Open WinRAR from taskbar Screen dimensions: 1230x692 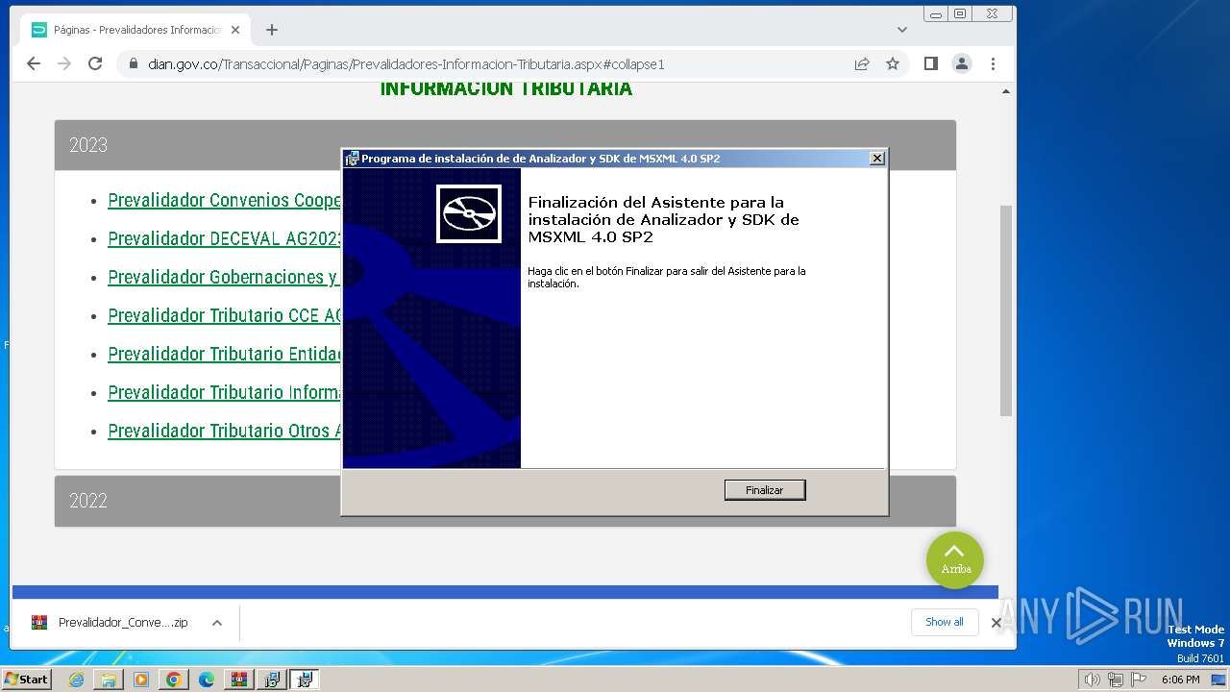[239, 680]
